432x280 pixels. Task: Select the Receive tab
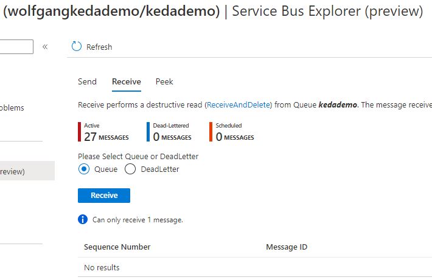point(126,81)
